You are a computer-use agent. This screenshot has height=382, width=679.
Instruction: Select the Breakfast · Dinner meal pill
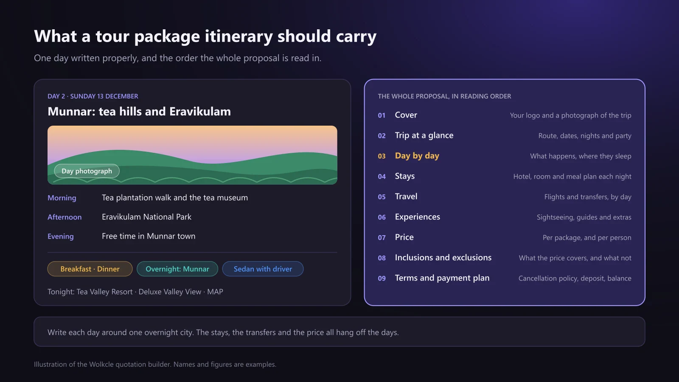(x=90, y=269)
